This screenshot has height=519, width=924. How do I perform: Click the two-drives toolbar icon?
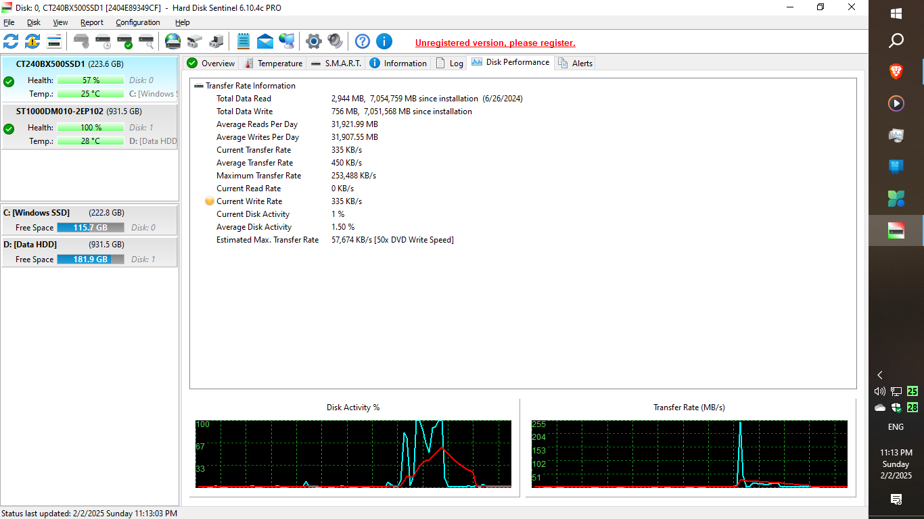195,41
